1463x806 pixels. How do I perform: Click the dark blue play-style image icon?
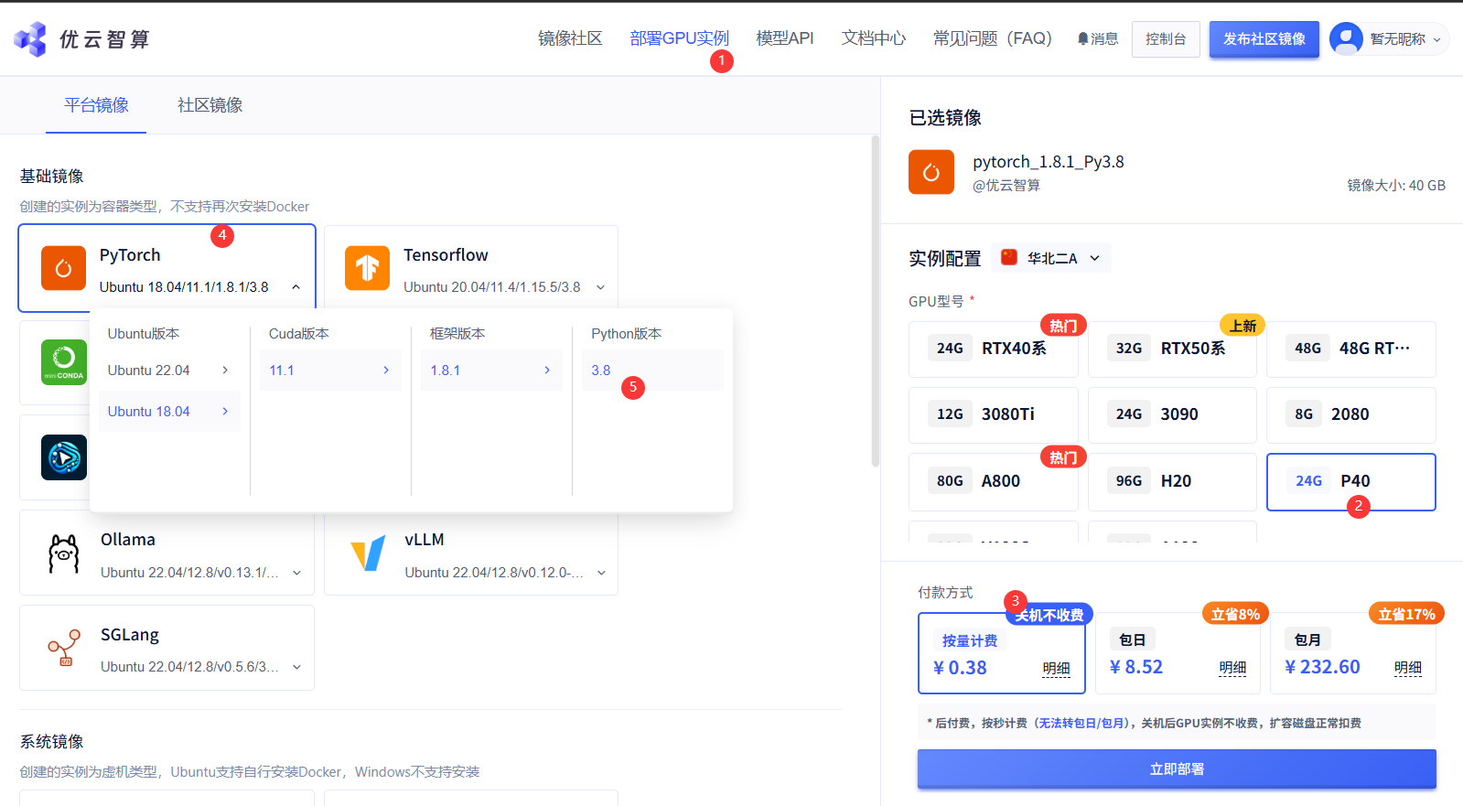[64, 457]
